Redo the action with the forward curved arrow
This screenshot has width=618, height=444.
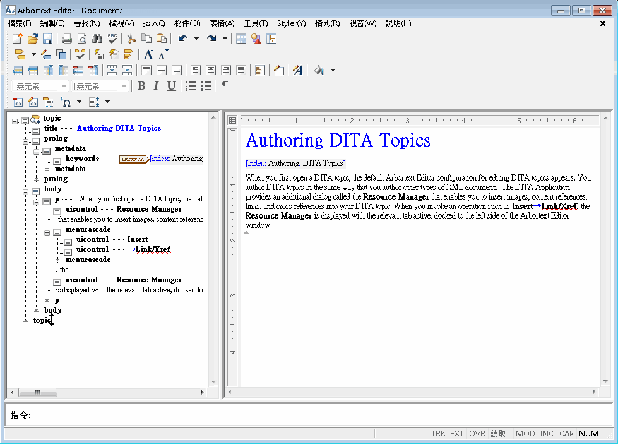tap(211, 39)
